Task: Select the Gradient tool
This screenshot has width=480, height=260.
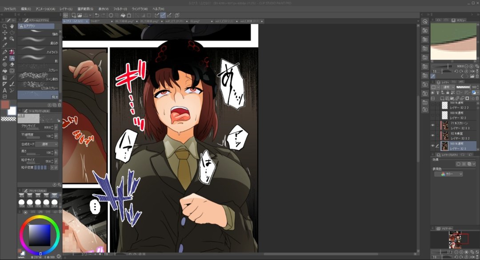Action: 4,77
